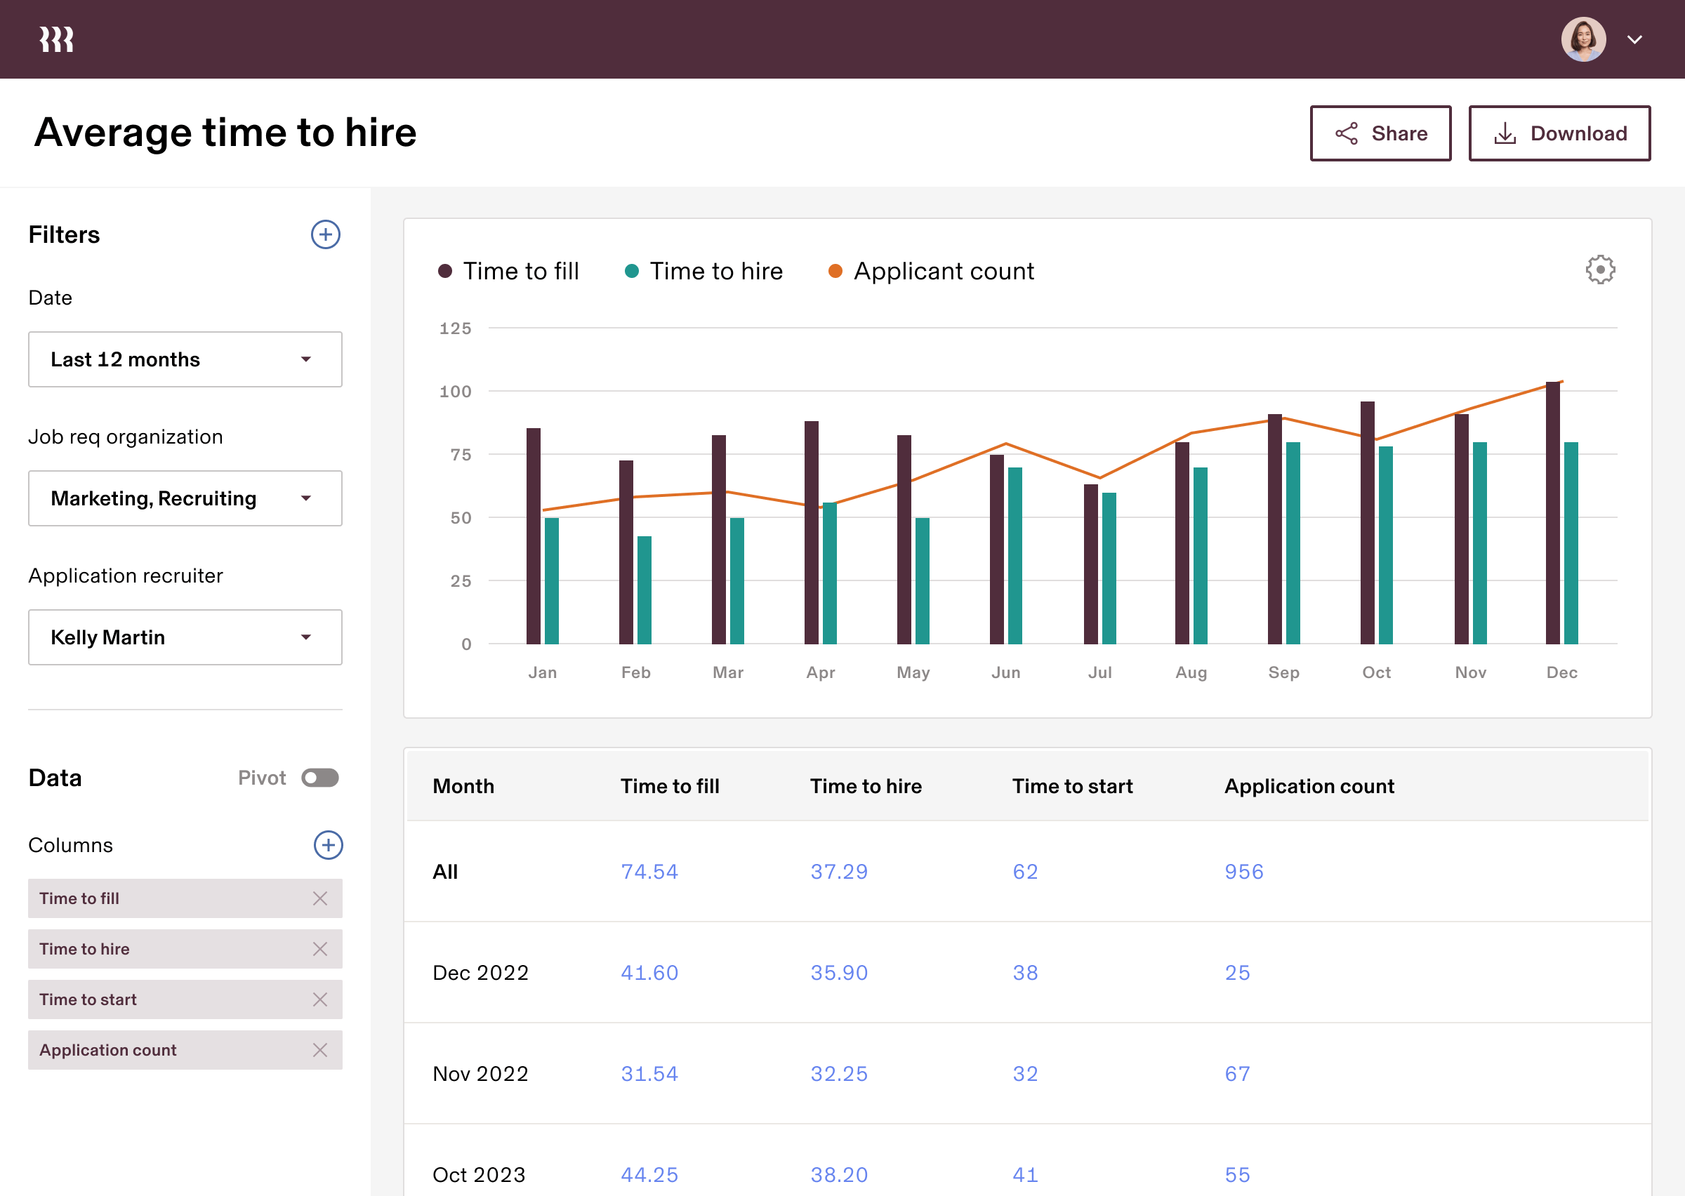Add a column using the Columns plus icon
This screenshot has height=1196, width=1685.
click(328, 845)
